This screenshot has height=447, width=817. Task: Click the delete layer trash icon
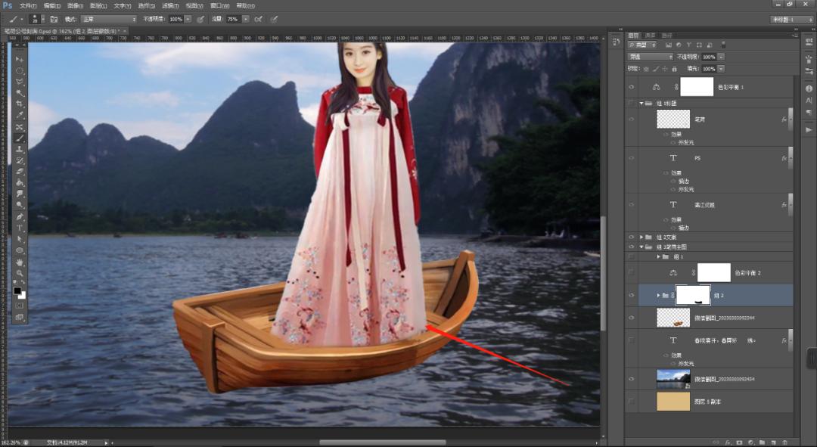point(785,442)
